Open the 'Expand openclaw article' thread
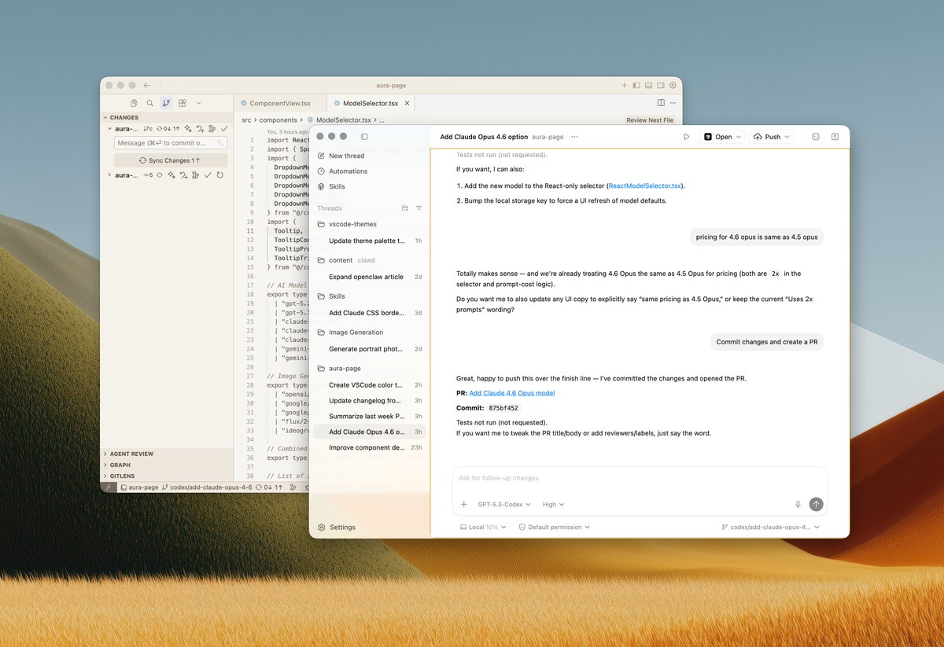The width and height of the screenshot is (944, 647). click(370, 277)
